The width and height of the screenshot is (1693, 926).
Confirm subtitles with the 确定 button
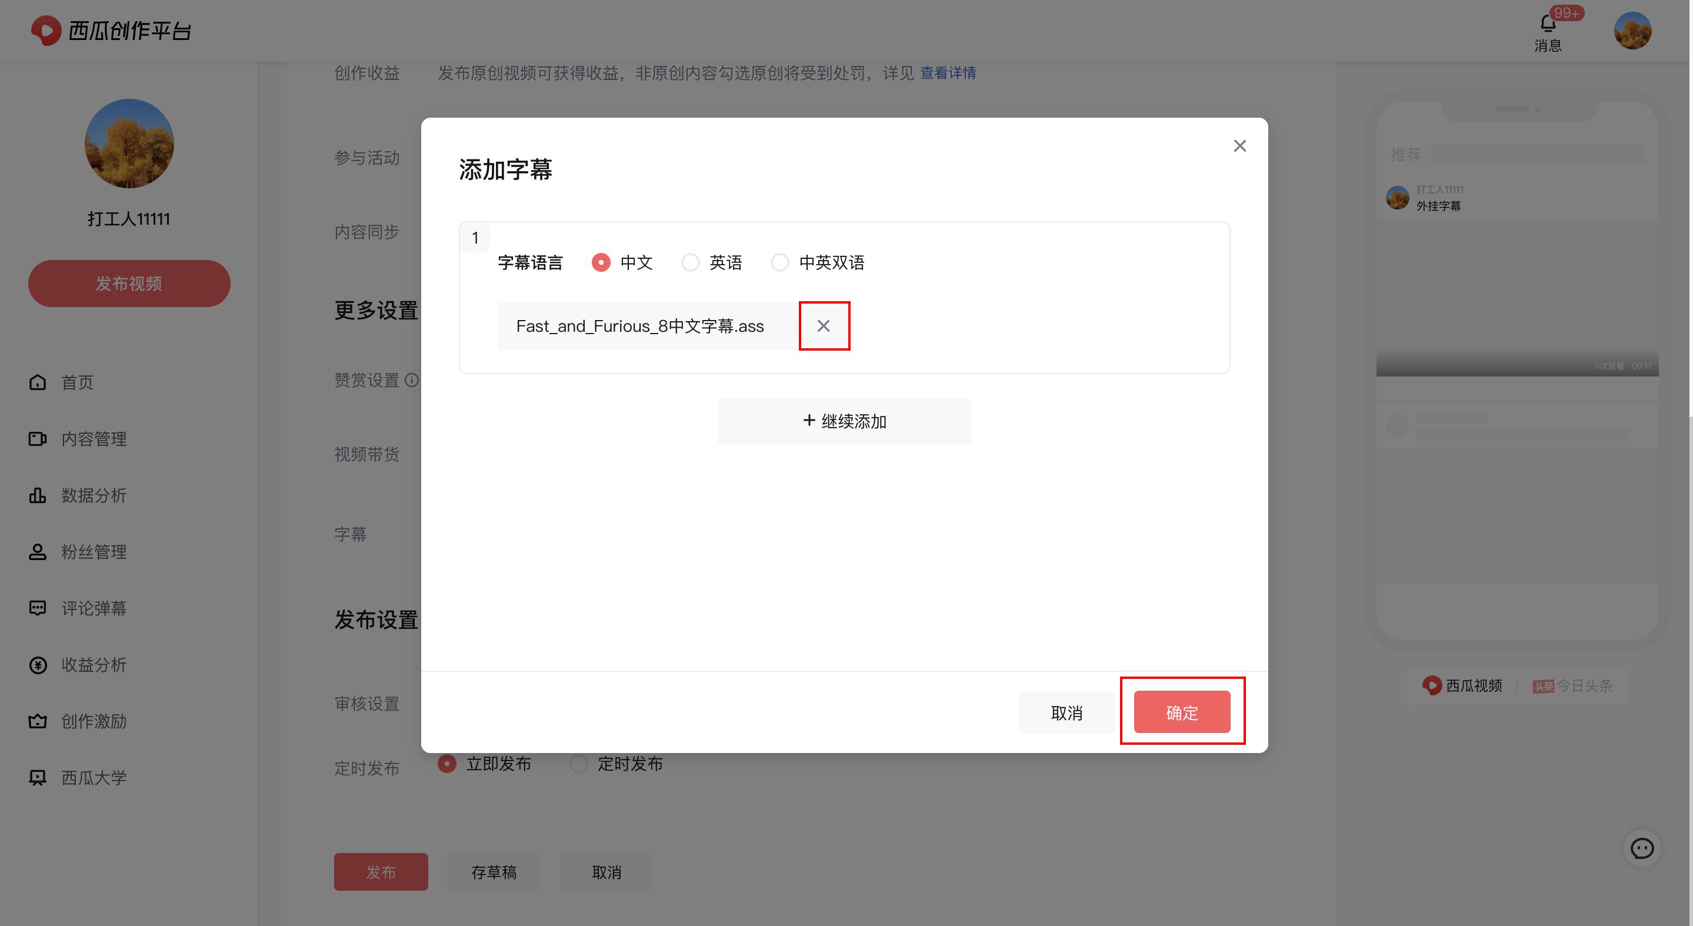[1182, 712]
